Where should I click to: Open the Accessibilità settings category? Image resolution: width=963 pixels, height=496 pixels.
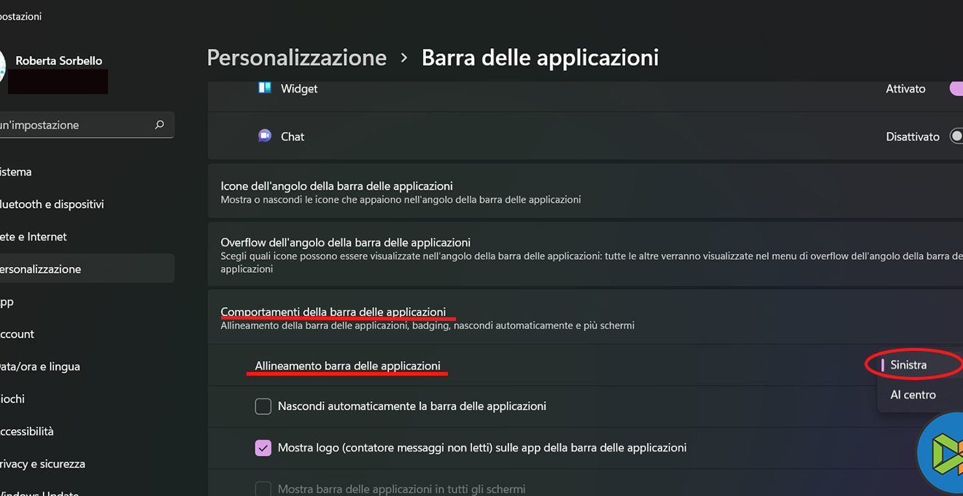pyautogui.click(x=28, y=431)
